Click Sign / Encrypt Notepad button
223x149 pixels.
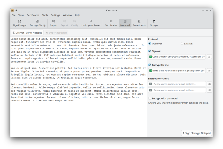(x=196, y=133)
